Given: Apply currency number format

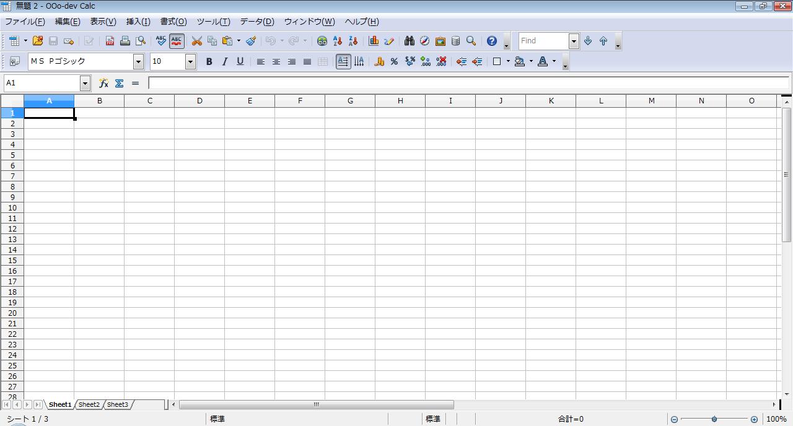Looking at the screenshot, I should [379, 61].
